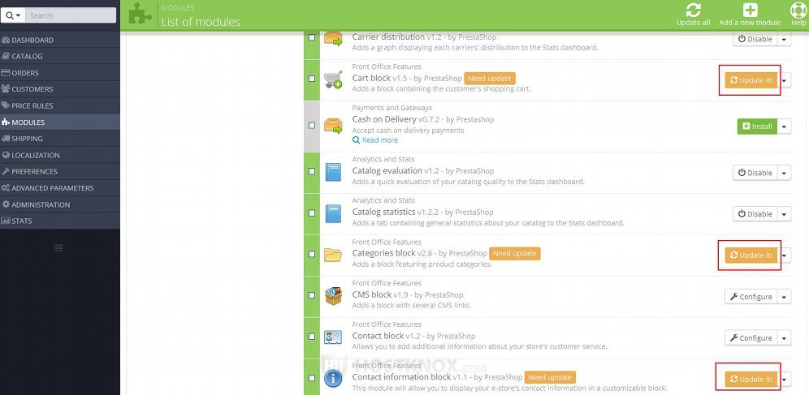Open the Shipping menu item
This screenshot has width=809, height=395.
click(60, 139)
